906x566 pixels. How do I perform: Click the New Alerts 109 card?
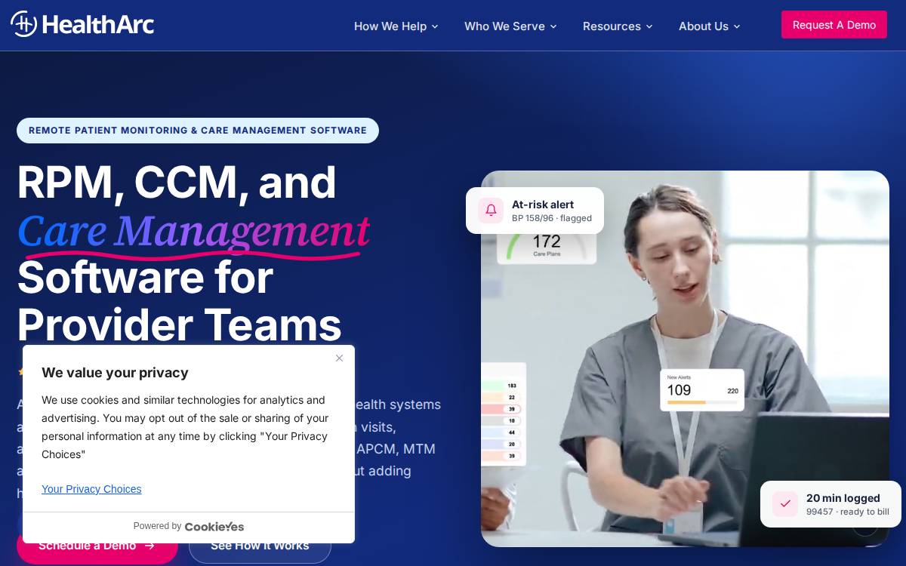tap(702, 389)
